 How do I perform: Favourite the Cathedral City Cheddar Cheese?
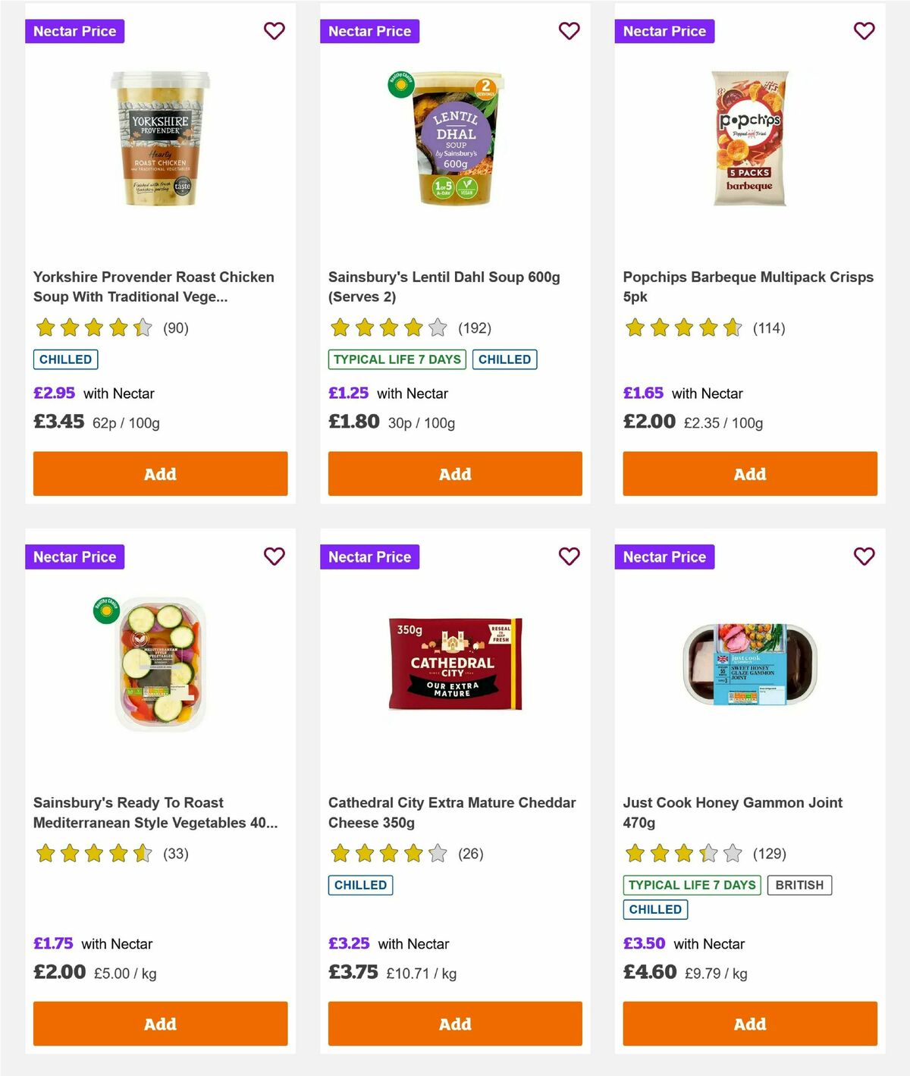569,557
